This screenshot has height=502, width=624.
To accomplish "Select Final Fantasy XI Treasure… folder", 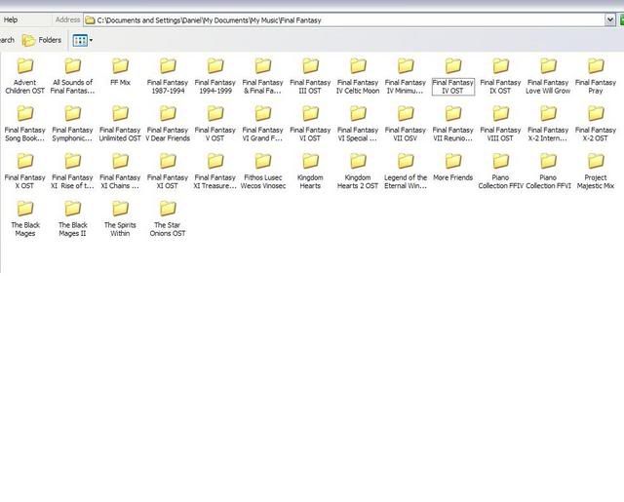I will coord(215,171).
